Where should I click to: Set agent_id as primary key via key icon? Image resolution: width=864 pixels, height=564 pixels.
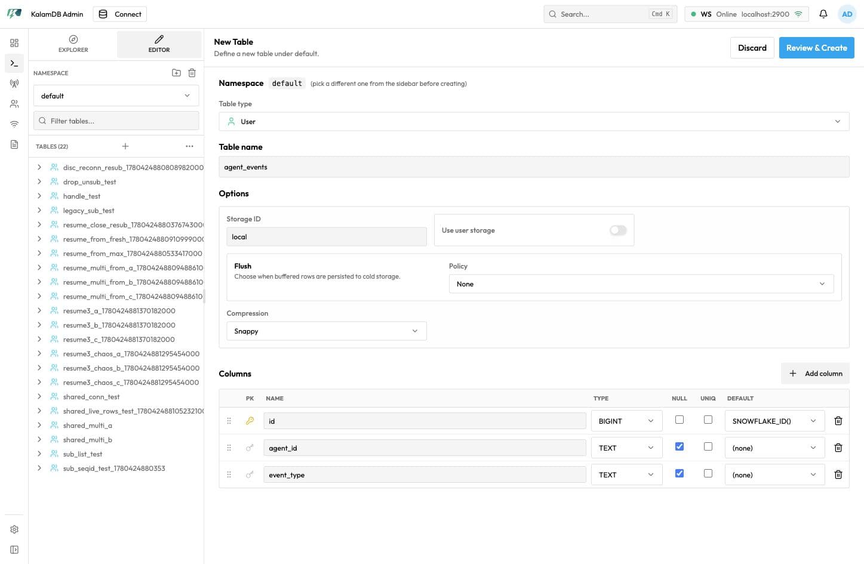tap(250, 448)
